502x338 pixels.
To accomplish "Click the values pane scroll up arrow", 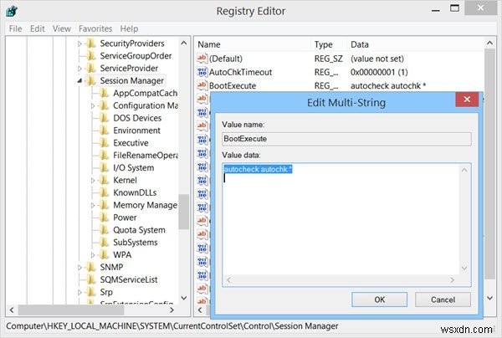I will pos(489,43).
